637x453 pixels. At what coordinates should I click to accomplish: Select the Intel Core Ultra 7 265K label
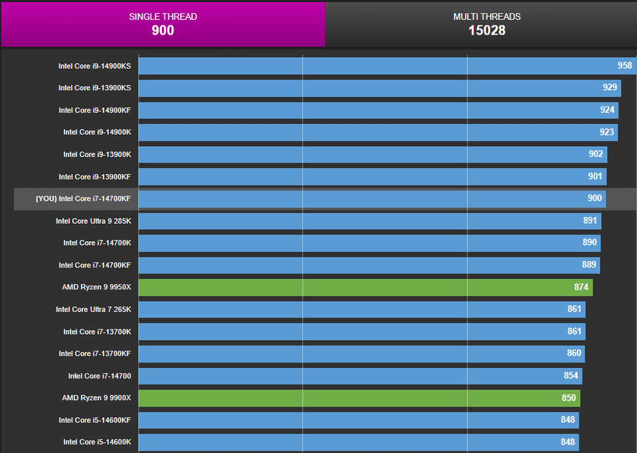[x=94, y=310]
